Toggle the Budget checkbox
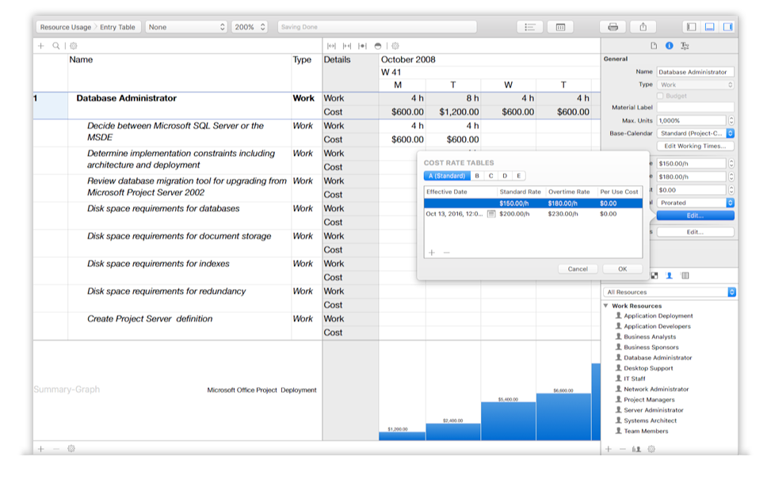This screenshot has width=771, height=487. click(660, 96)
